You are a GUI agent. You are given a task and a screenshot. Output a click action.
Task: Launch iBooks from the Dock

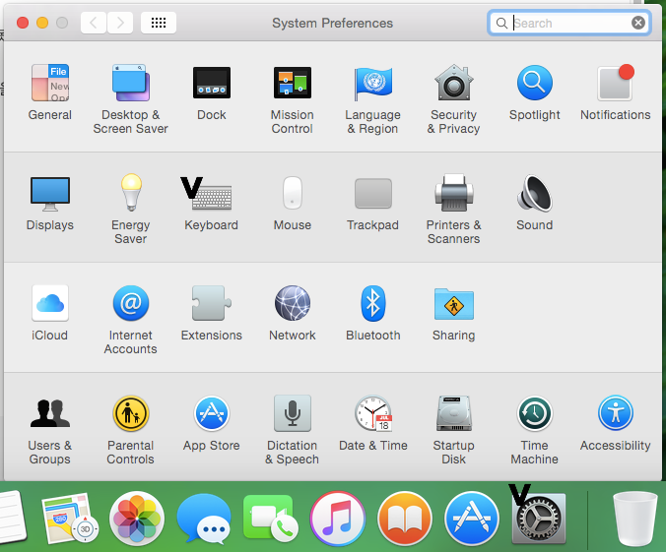405,519
